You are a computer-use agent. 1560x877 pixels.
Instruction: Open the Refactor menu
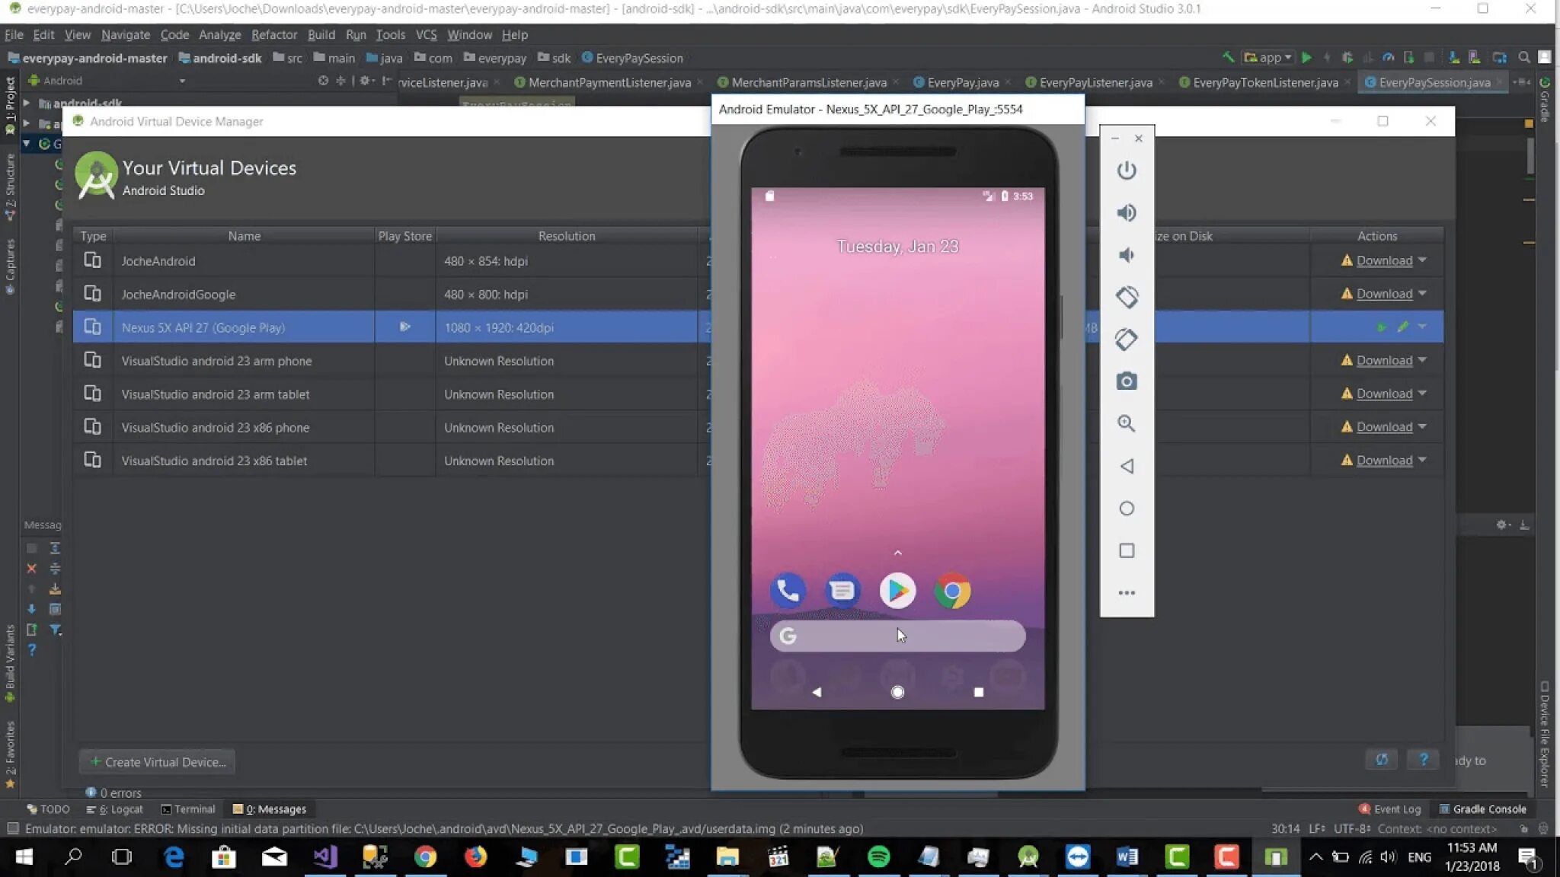coord(273,35)
